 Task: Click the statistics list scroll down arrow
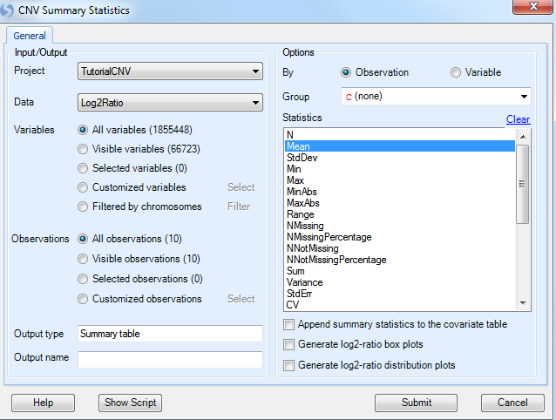pyautogui.click(x=523, y=303)
